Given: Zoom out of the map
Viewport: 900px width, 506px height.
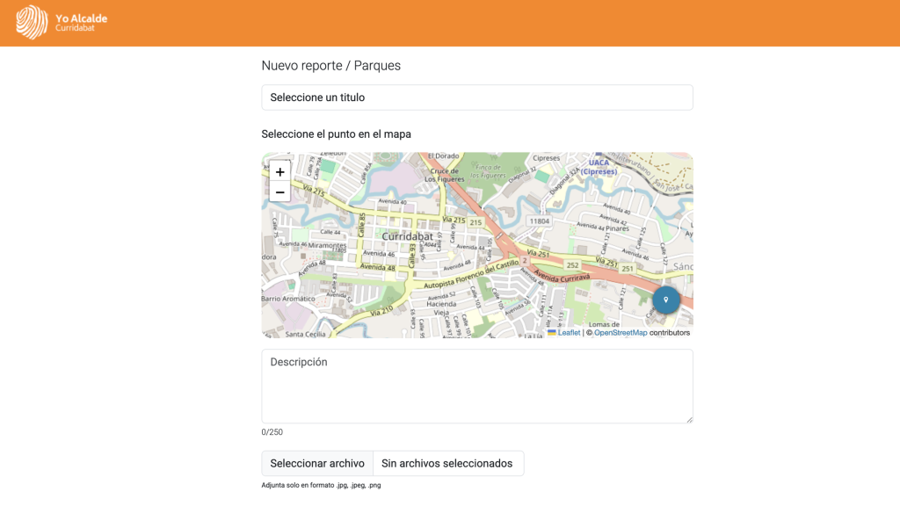Looking at the screenshot, I should tap(279, 192).
